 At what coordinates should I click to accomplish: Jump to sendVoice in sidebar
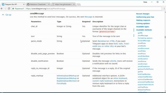142,53
